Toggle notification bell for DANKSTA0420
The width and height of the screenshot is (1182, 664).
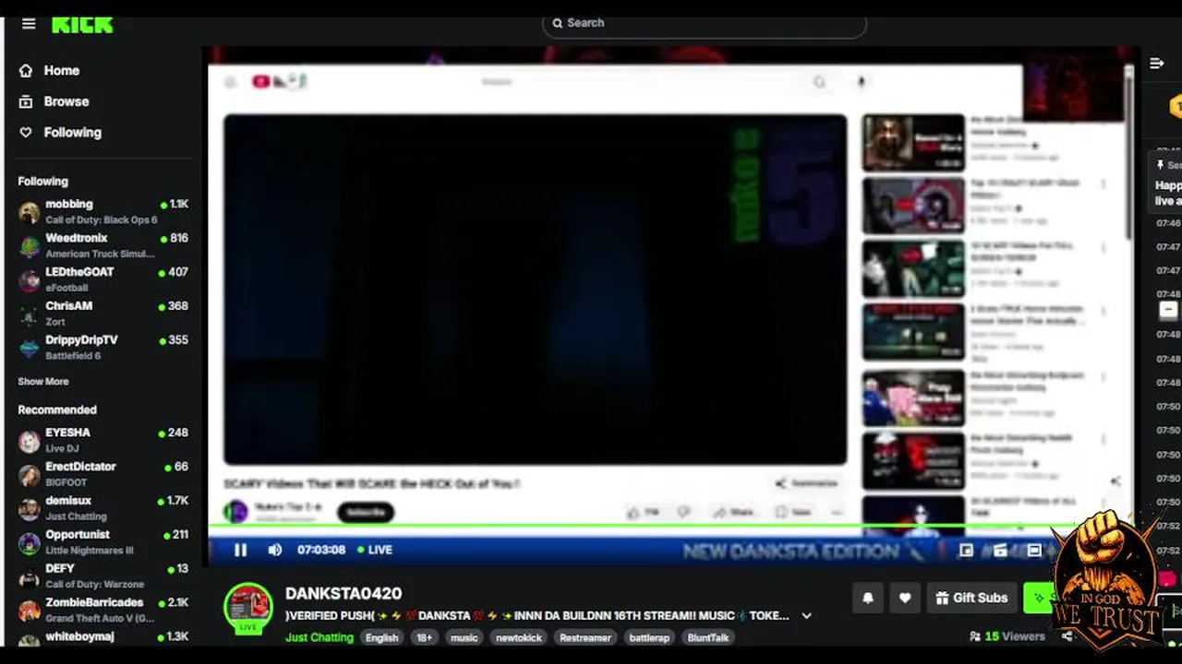pos(868,599)
